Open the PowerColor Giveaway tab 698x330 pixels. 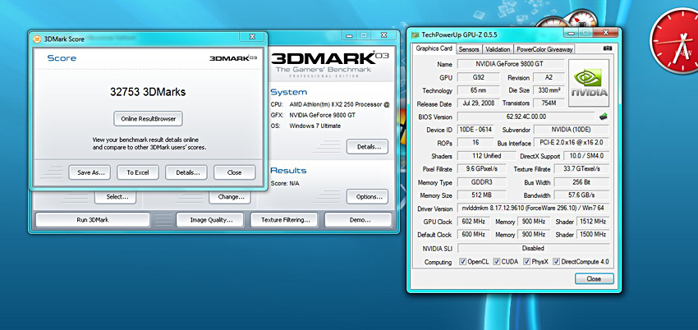pos(544,49)
